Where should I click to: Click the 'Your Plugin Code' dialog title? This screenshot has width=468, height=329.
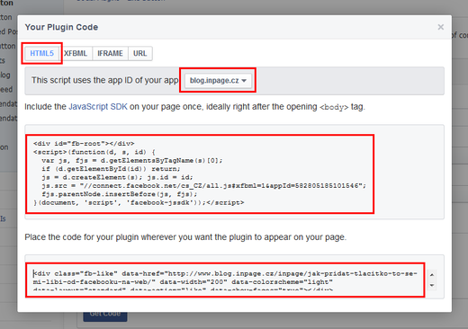point(61,27)
